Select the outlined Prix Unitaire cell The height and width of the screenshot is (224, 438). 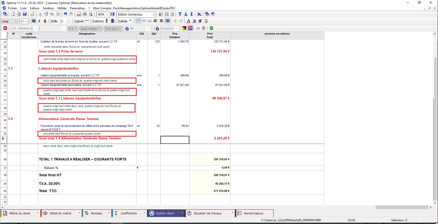[x=175, y=140]
